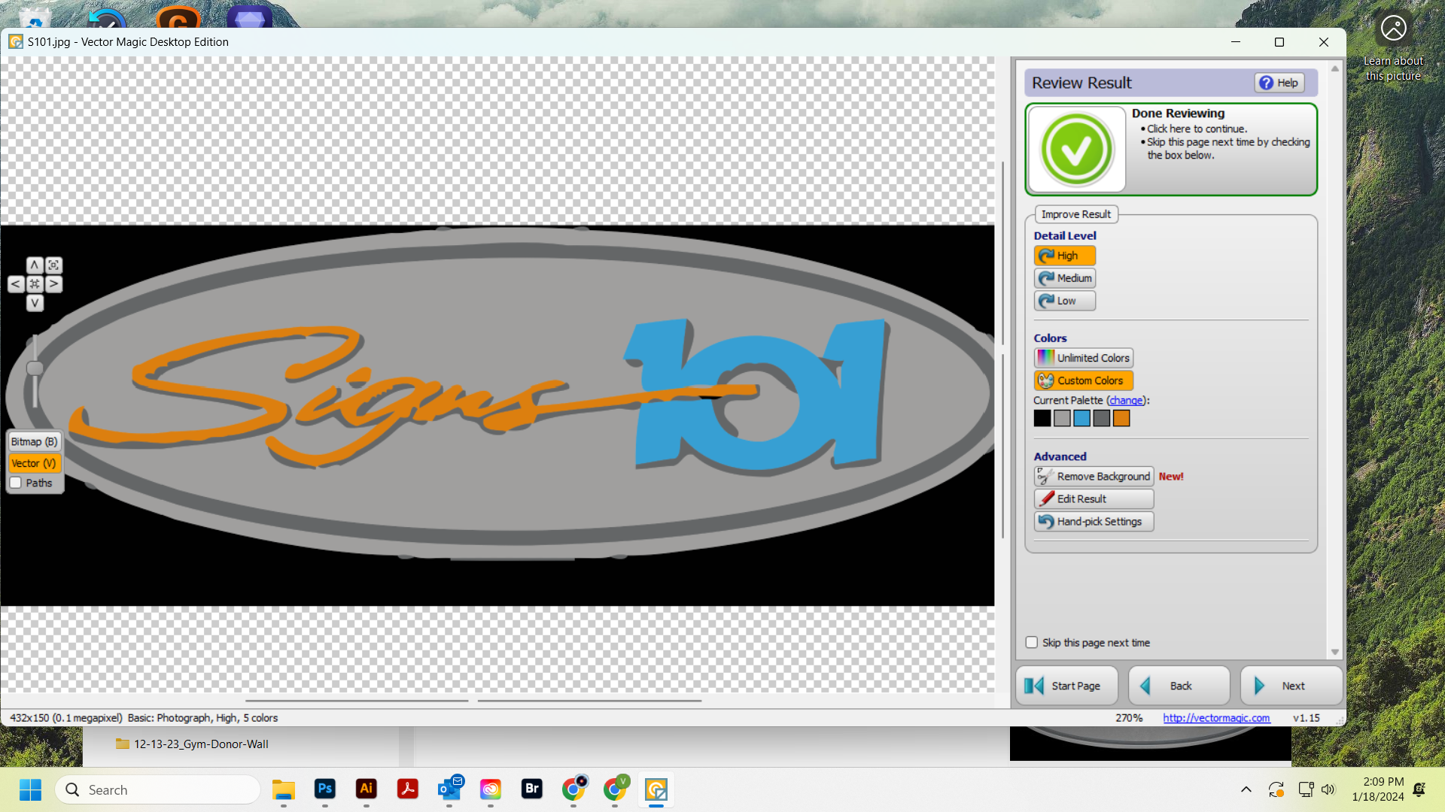Image resolution: width=1445 pixels, height=812 pixels.
Task: Click the taskbar Search box
Action: tap(158, 790)
